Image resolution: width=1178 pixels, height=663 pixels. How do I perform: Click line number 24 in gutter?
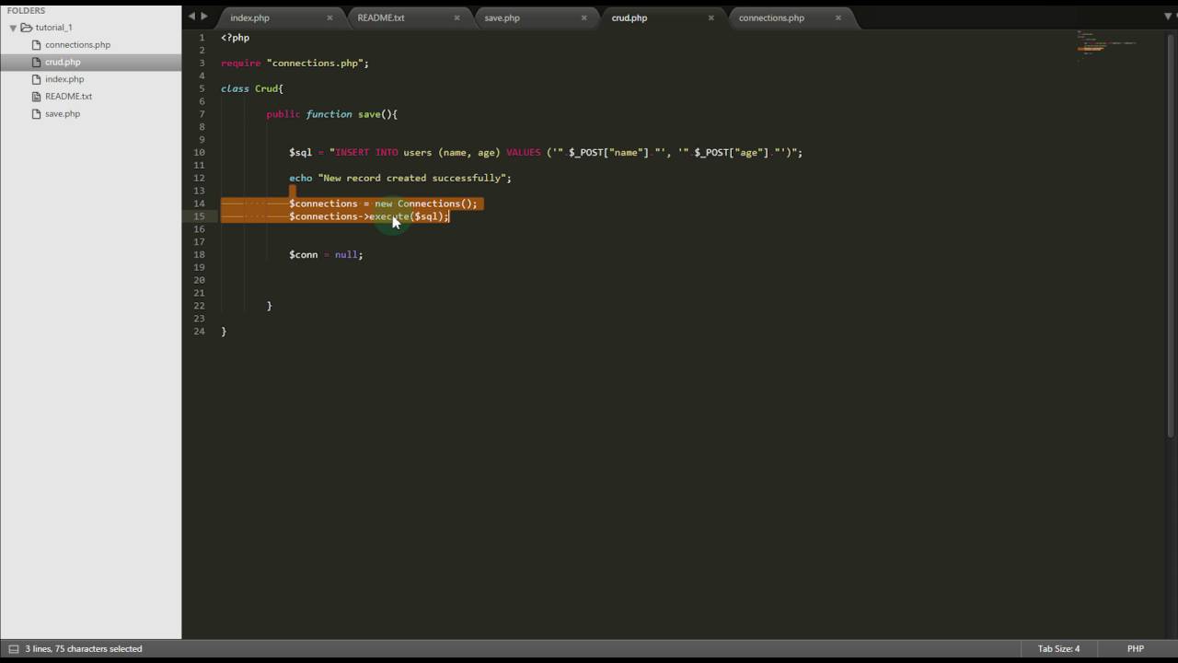pyautogui.click(x=199, y=331)
